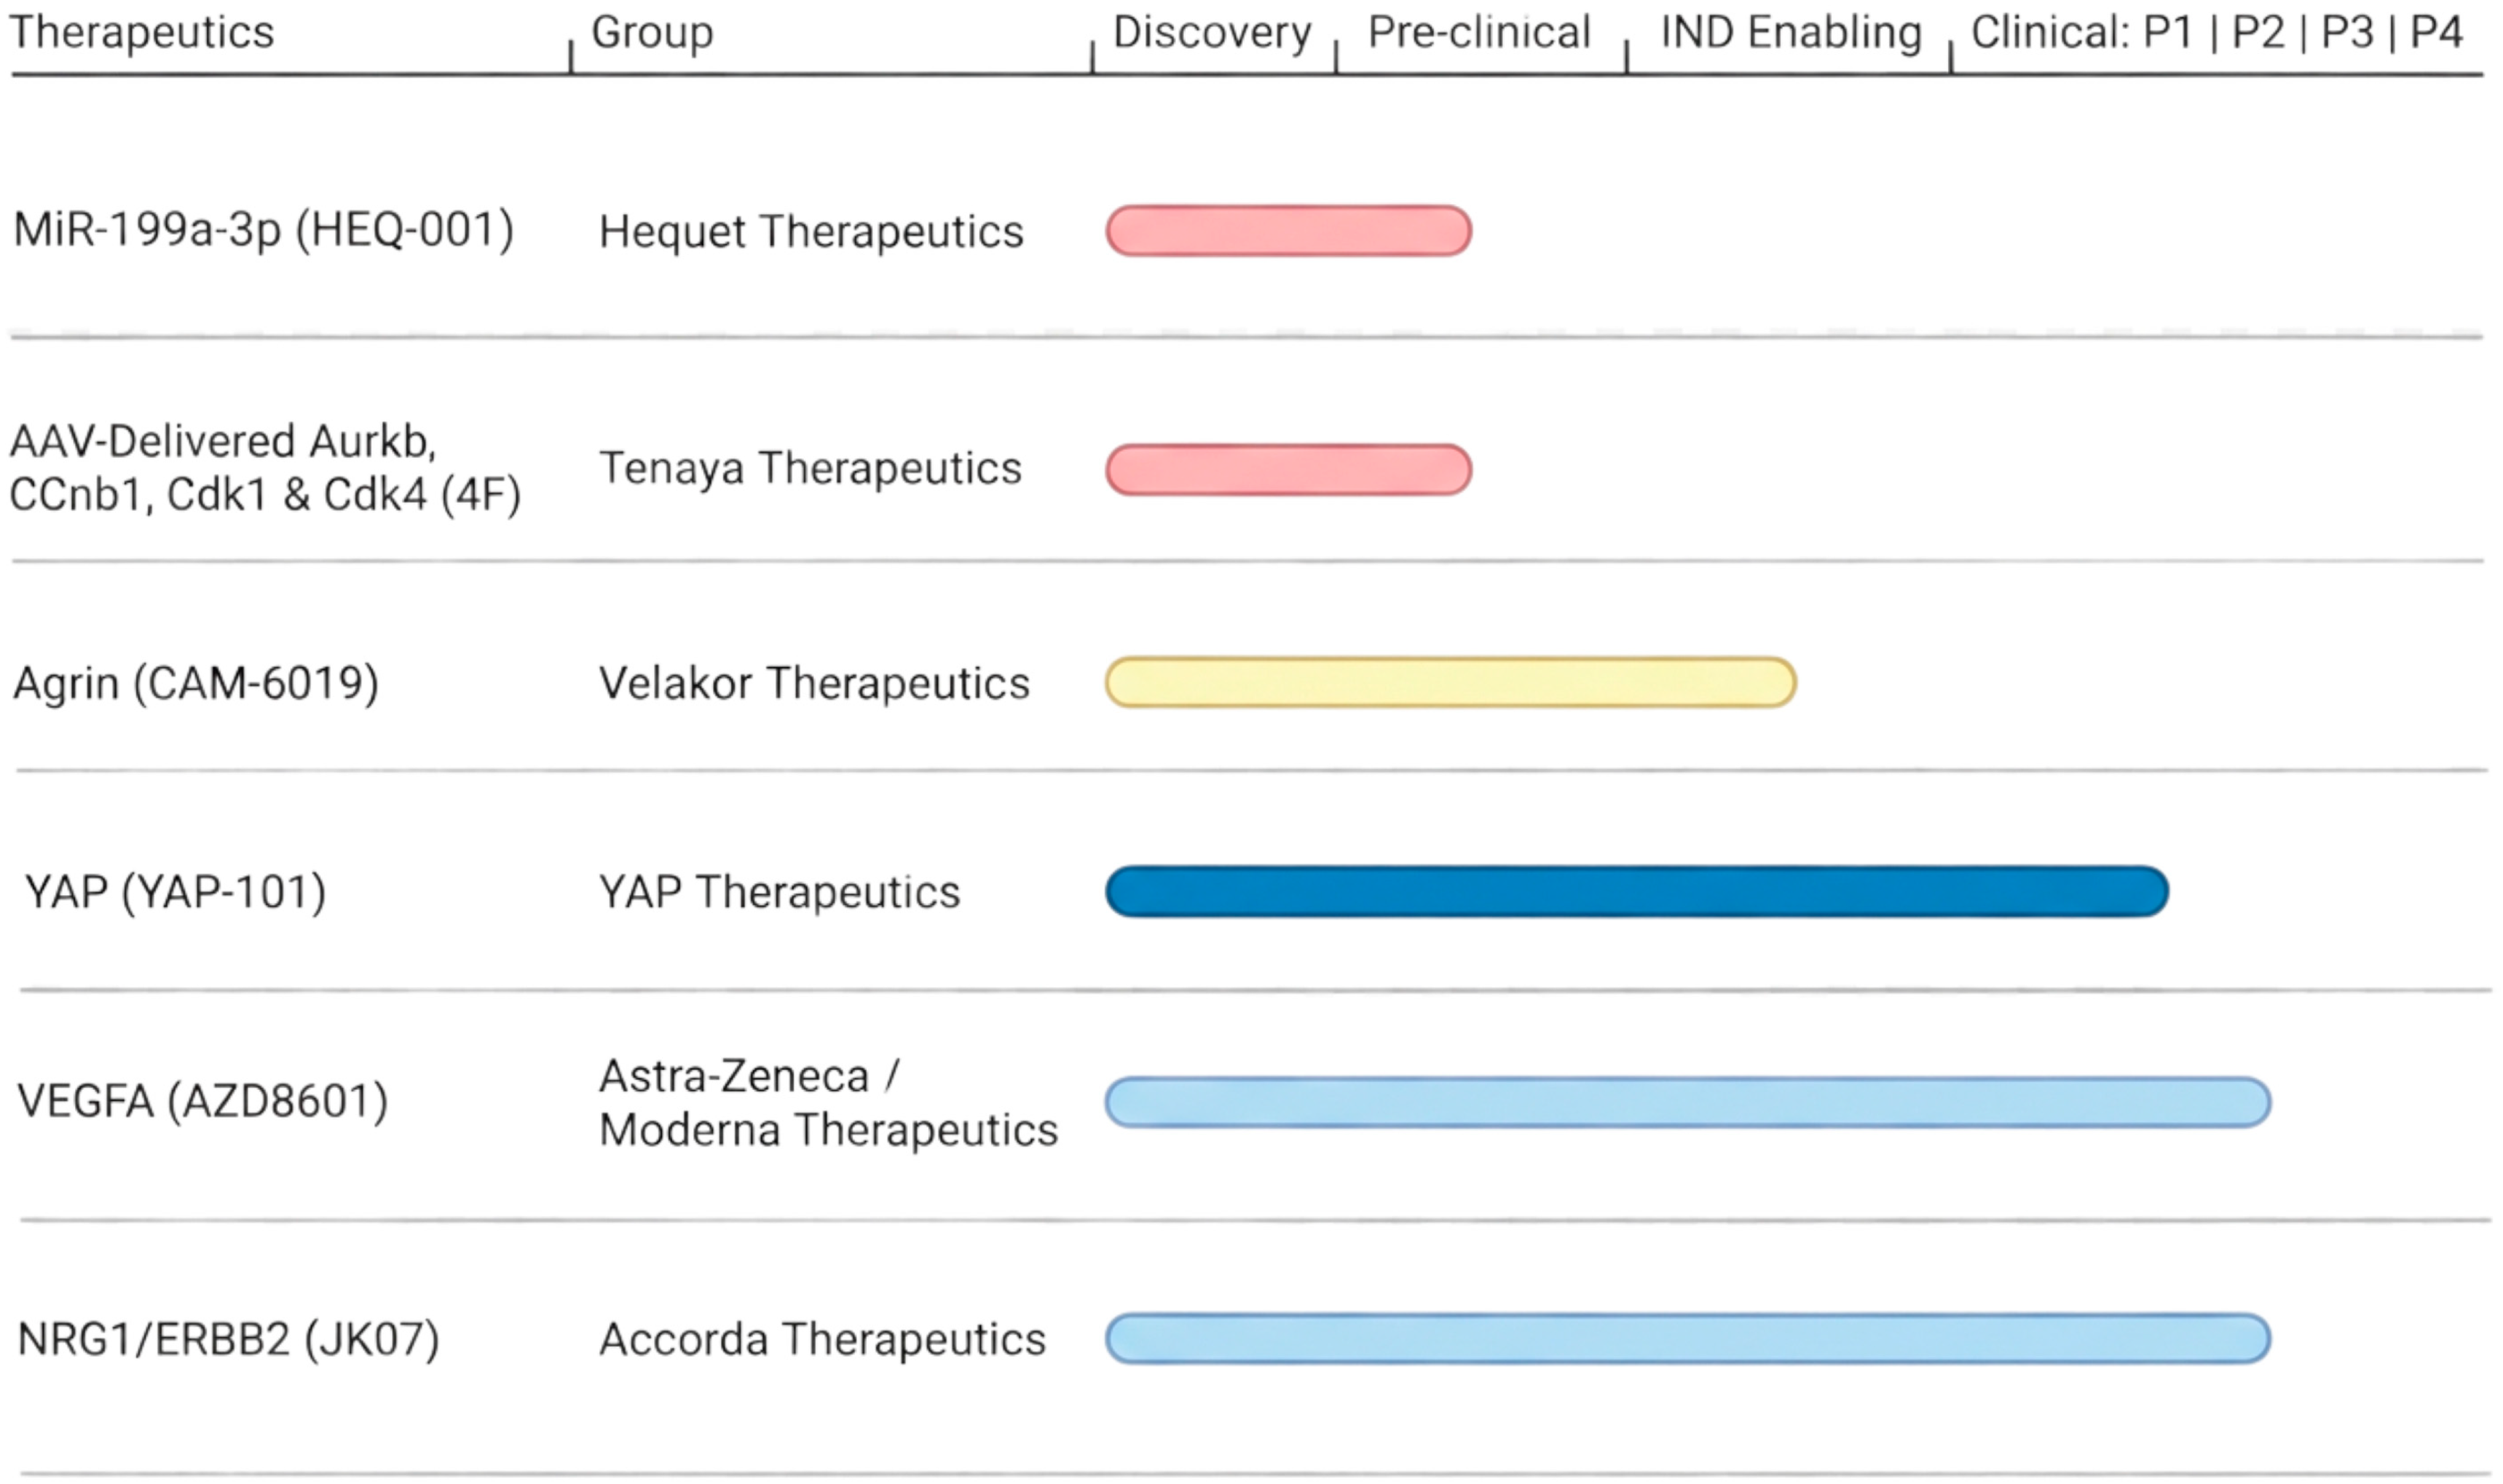
Task: Click the MiR-199a-3p (HEQ-001) pink progress bar
Action: click(x=1288, y=231)
